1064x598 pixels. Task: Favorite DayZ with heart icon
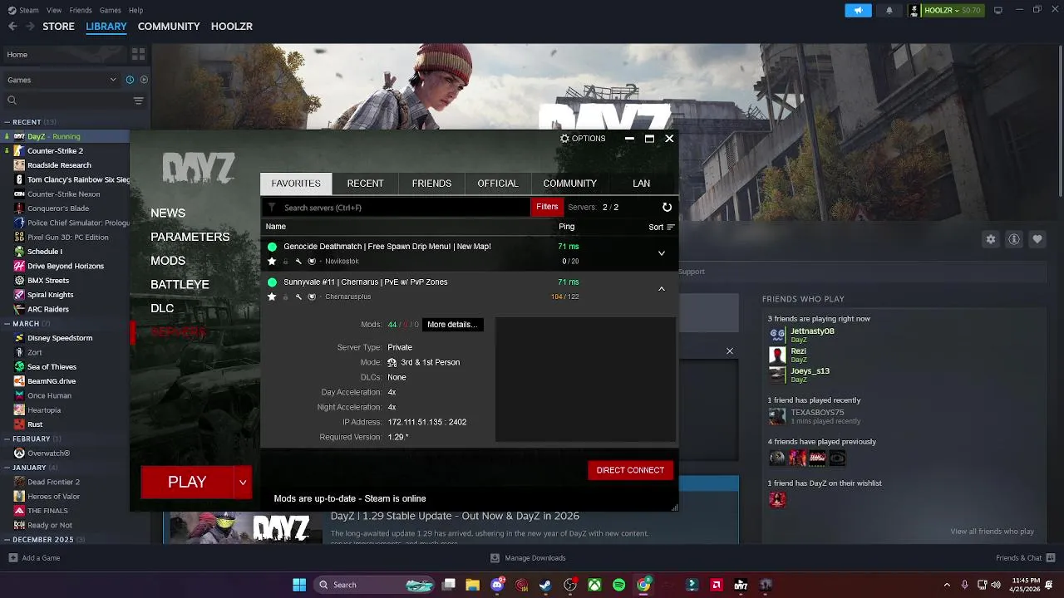[1037, 239]
